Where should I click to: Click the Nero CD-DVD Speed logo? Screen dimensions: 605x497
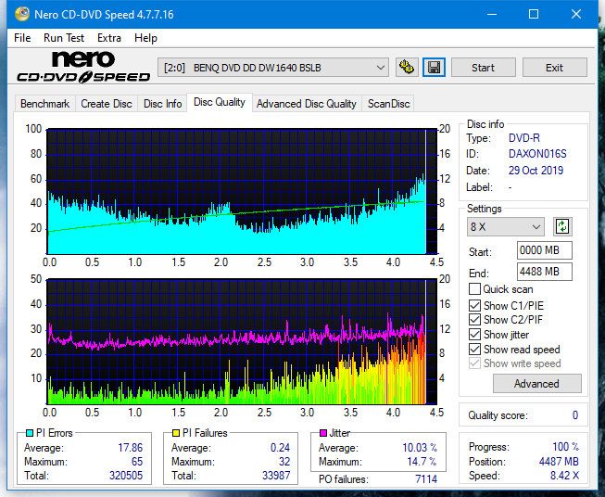(83, 68)
